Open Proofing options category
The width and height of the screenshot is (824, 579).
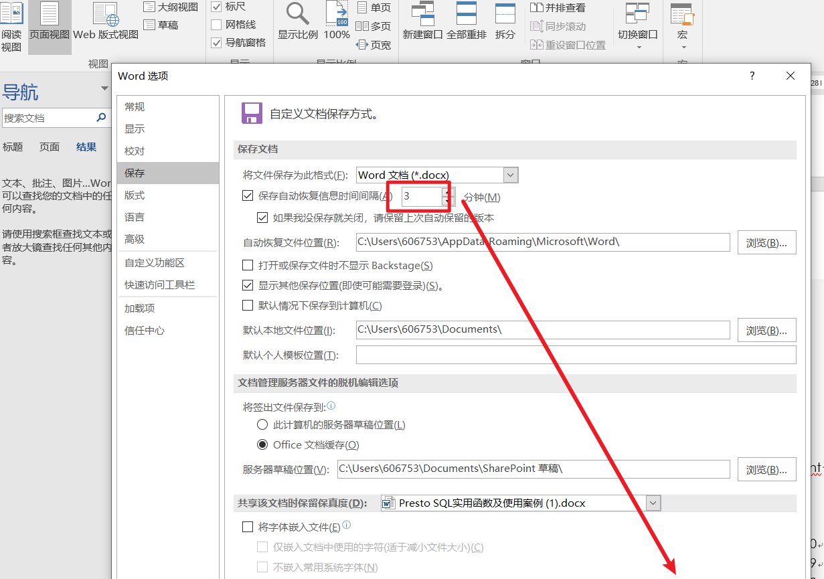[168, 151]
